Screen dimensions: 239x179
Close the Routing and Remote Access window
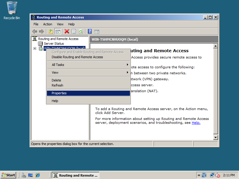215,17
